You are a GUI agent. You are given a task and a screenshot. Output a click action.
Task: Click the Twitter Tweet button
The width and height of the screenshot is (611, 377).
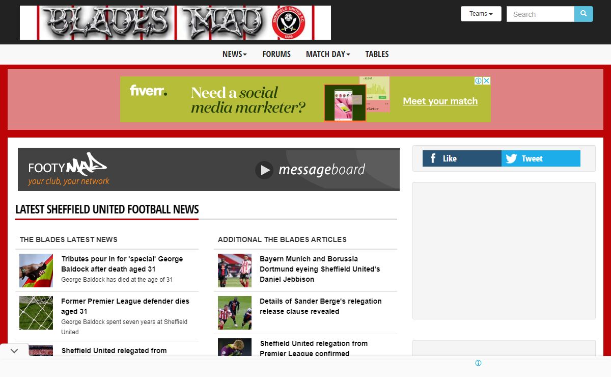[541, 158]
